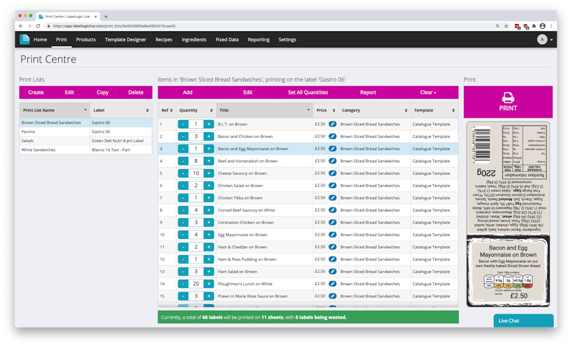Open the Ingredients menu item
Viewport: 572px width, 347px height.
194,39
